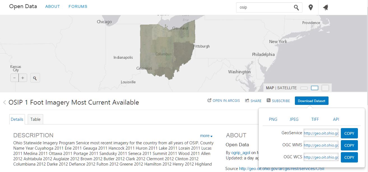Select the smallest map size box

pos(304,88)
